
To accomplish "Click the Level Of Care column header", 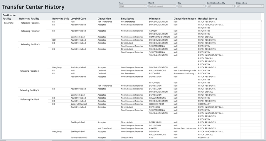I will pyautogui.click(x=78, y=19).
